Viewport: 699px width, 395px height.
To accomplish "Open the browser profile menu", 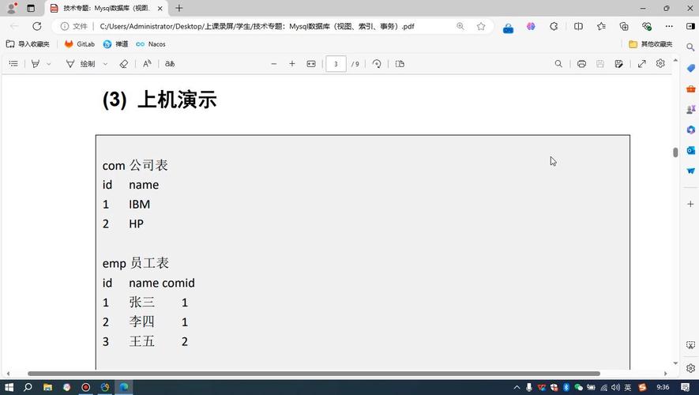I will pyautogui.click(x=12, y=8).
